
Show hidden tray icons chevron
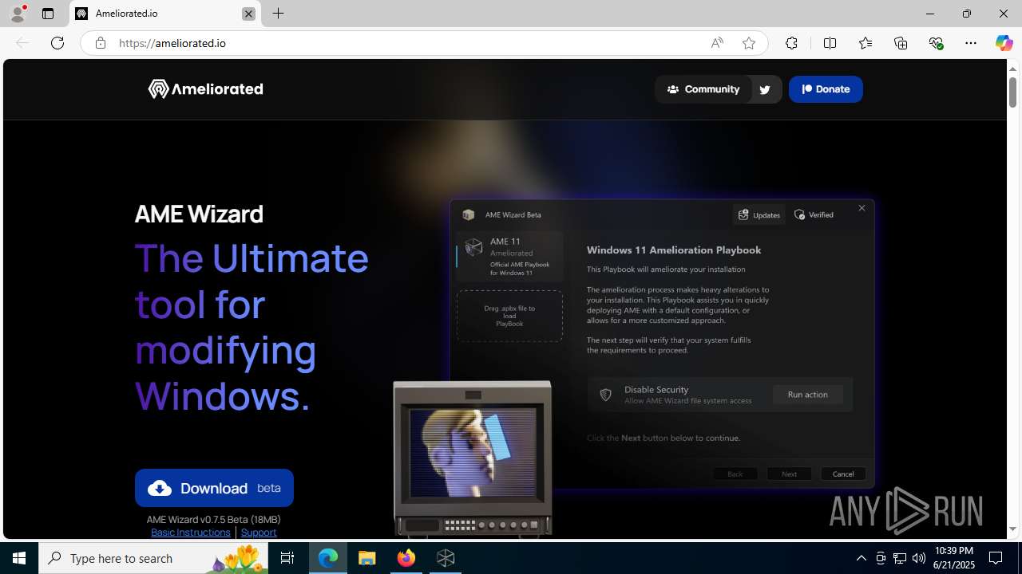coord(861,558)
